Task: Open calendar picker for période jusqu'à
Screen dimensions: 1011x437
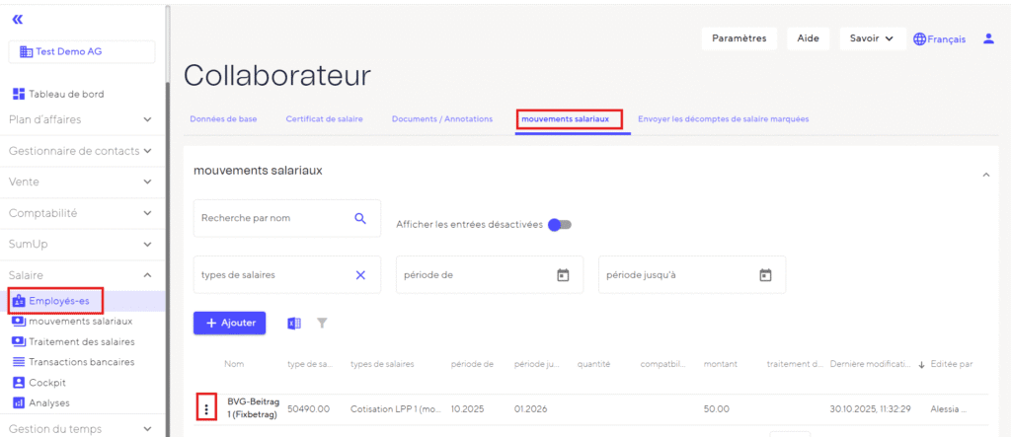Action: 765,275
